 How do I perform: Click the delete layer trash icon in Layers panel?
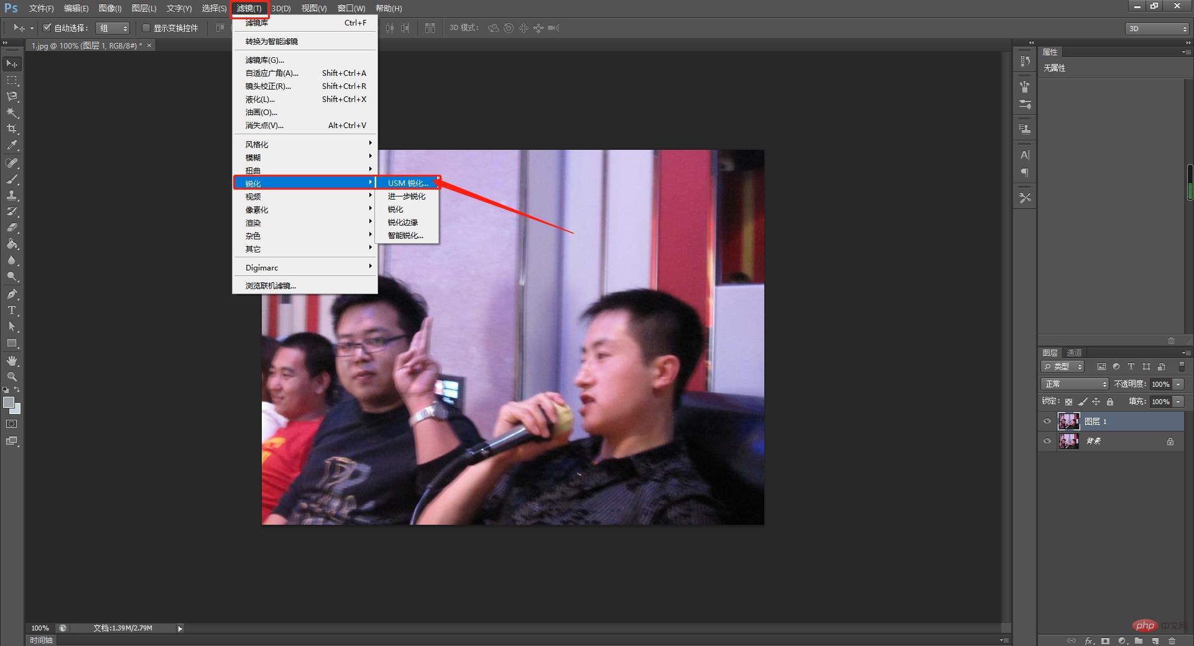(x=1172, y=640)
